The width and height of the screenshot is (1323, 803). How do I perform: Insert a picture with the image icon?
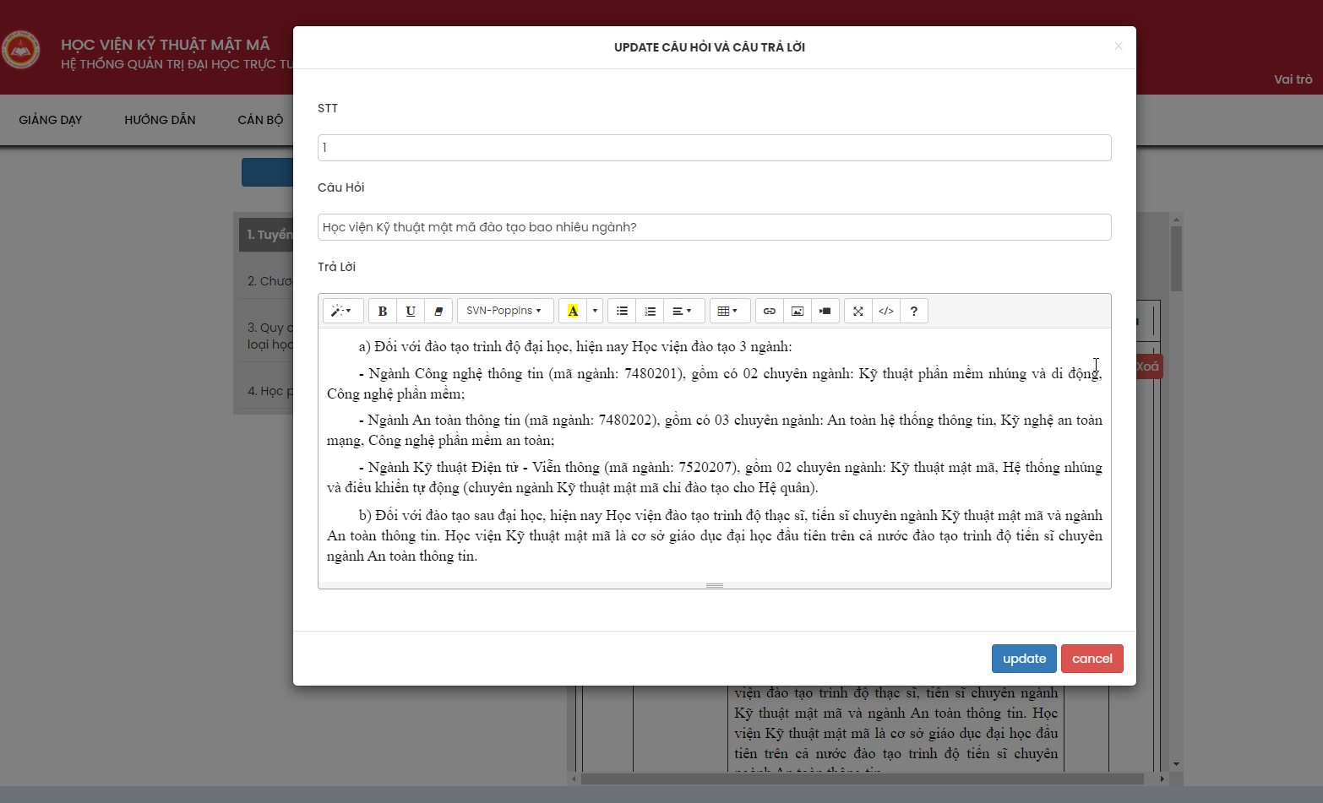[x=798, y=311]
